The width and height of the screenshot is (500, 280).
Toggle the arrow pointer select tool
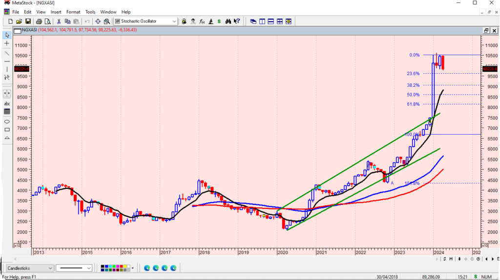point(7,35)
